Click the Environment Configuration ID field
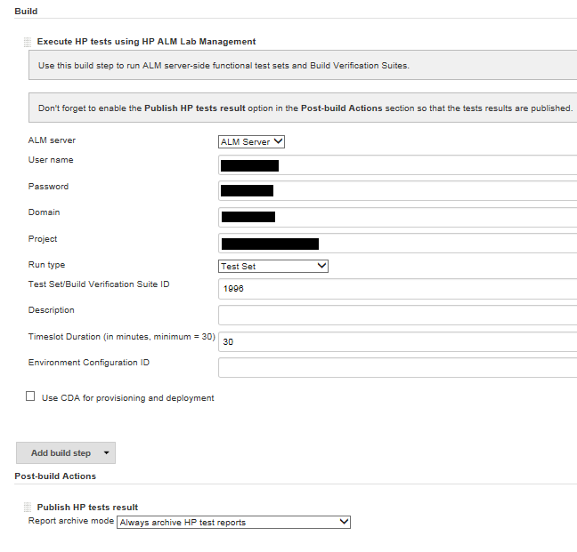 (x=397, y=367)
